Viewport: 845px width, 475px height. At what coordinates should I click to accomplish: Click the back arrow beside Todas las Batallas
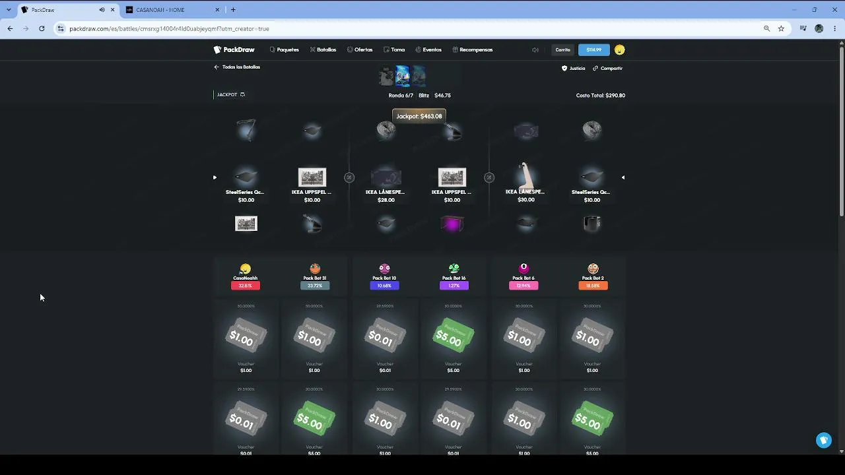(x=216, y=67)
